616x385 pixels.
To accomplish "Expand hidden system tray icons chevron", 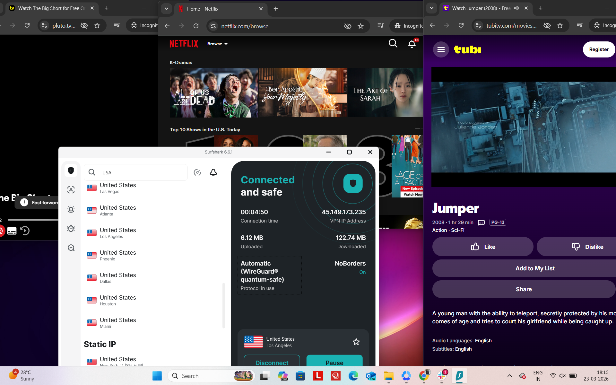I will (x=510, y=376).
